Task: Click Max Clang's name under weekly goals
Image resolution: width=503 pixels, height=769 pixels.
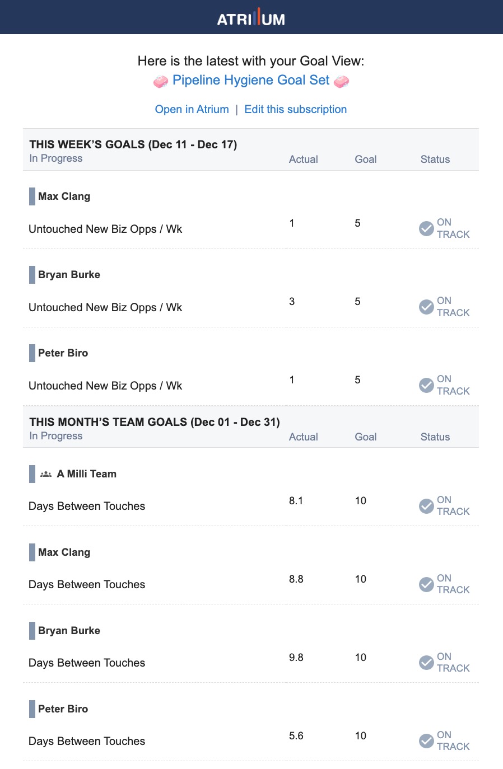Action: click(64, 196)
